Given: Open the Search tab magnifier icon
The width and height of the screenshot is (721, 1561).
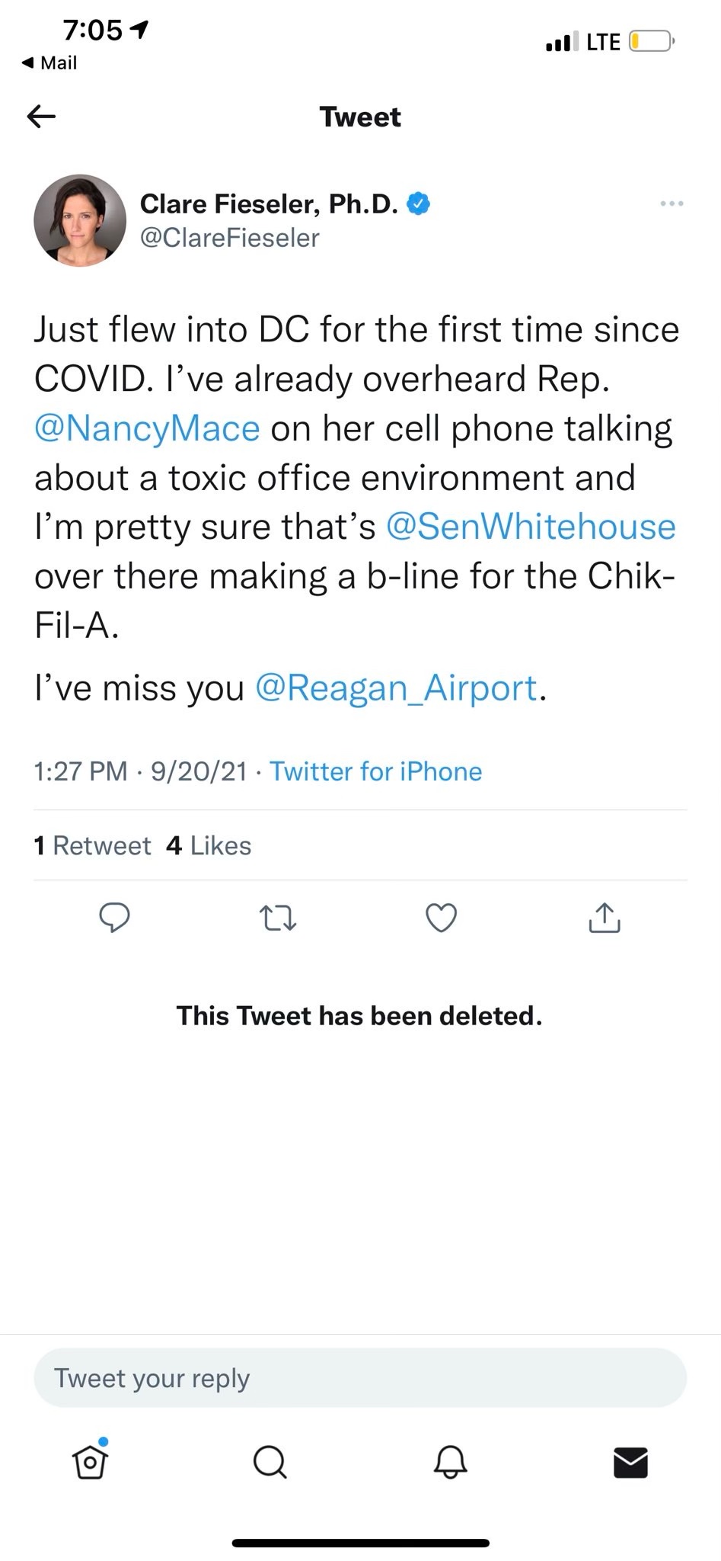Looking at the screenshot, I should coord(270,1462).
